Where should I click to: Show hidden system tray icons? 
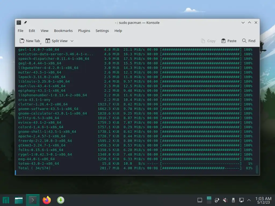(249, 200)
